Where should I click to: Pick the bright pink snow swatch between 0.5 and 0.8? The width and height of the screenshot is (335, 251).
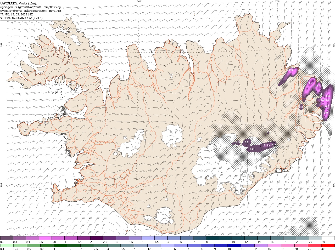tap(45, 238)
